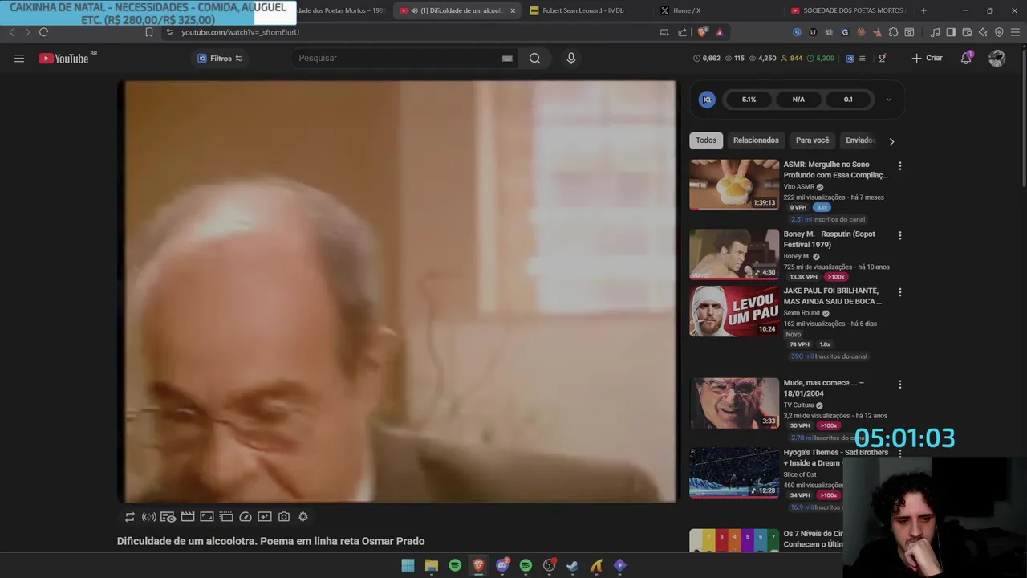
Task: Open the Brave wallet icon
Action: pos(967,32)
